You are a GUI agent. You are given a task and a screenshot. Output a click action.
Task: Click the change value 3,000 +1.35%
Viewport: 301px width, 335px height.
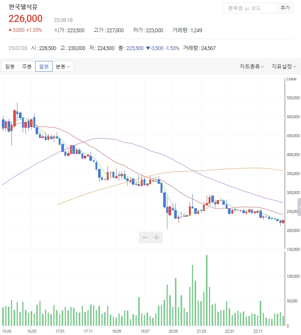pos(25,30)
